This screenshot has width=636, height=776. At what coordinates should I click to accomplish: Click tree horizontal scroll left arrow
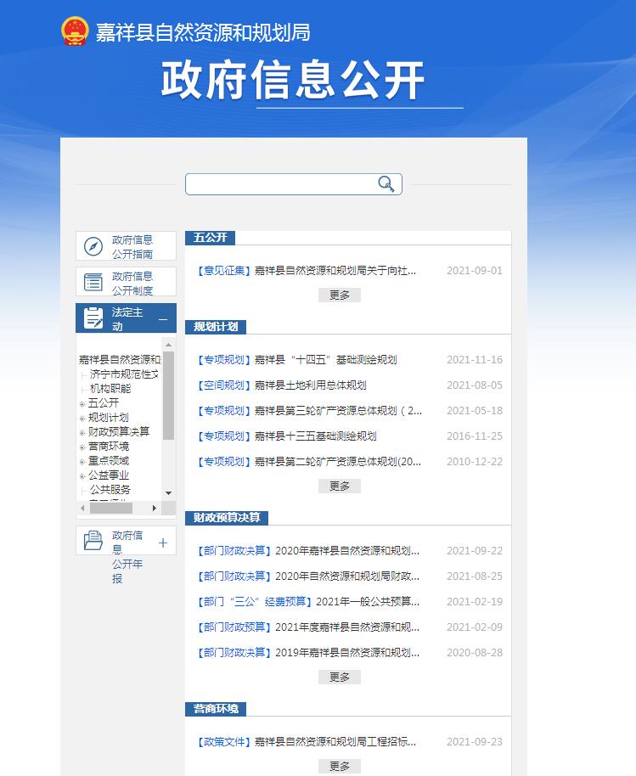(x=82, y=509)
